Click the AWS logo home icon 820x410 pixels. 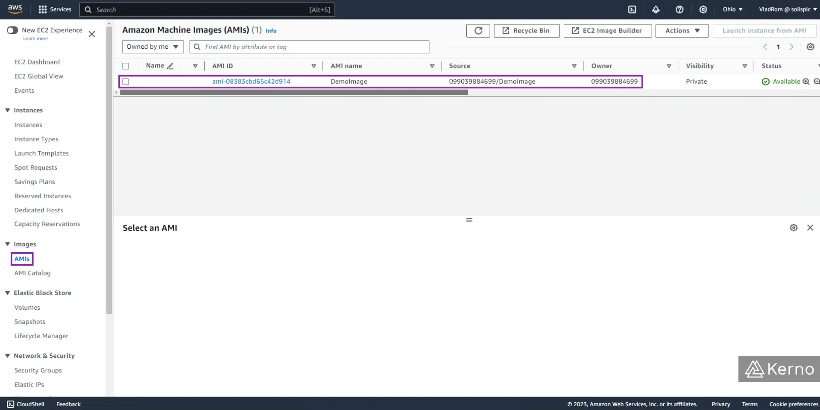click(15, 9)
